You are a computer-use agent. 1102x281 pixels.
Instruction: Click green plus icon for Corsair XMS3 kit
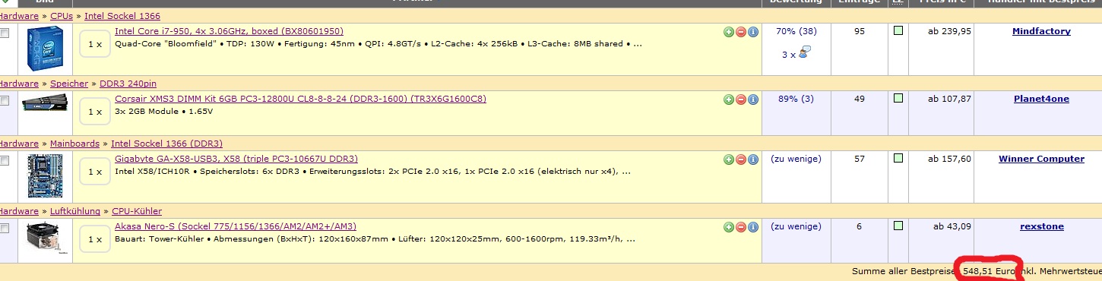pos(729,99)
